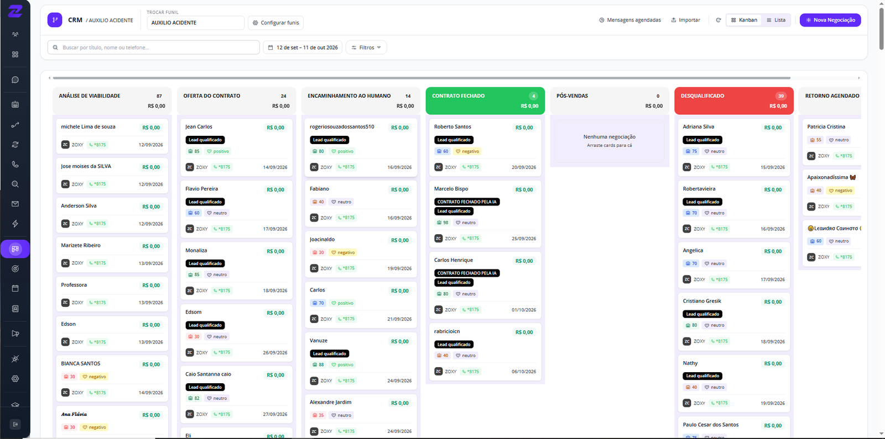Open the megaphone campaigns icon in sidebar
Viewport: 885px width, 439px height.
click(15, 334)
